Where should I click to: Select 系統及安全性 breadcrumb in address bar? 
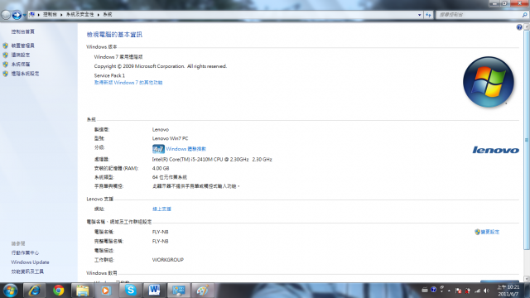click(79, 15)
